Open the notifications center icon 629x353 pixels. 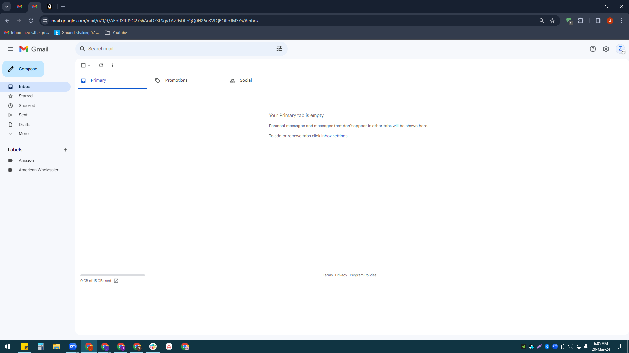tap(618, 346)
